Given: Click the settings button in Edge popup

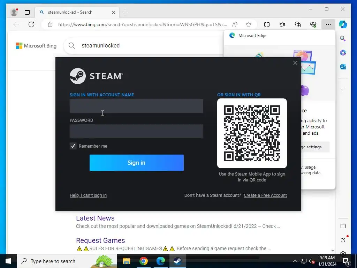Looking at the screenshot, I should [315, 147].
